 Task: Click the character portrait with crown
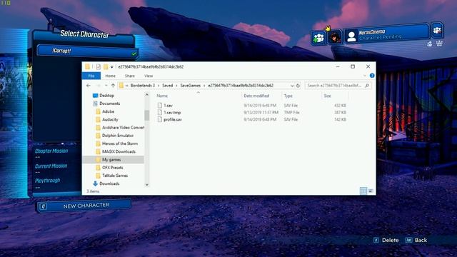pyautogui.click(x=334, y=37)
